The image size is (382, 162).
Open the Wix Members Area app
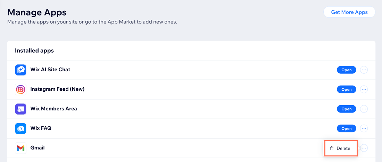point(347,109)
